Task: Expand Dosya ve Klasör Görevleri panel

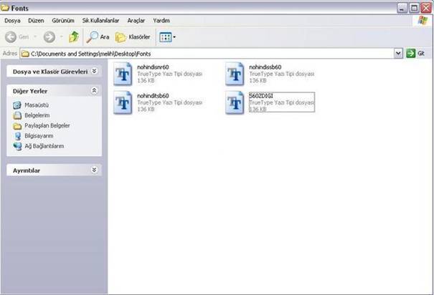Action: point(94,72)
